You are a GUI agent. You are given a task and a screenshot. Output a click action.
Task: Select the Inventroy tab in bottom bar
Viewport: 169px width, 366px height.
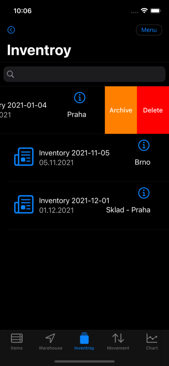tap(84, 342)
